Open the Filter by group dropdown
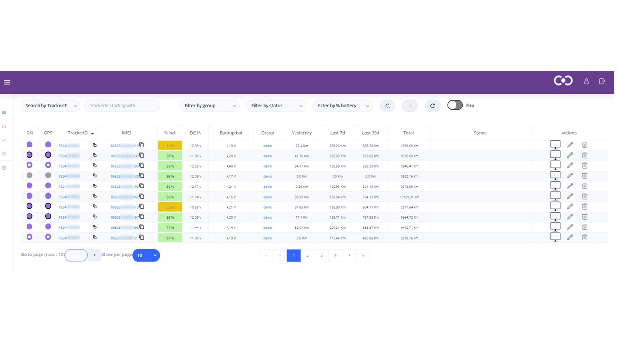The image size is (617, 347). (x=209, y=106)
